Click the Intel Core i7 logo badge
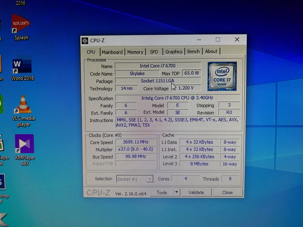 (222, 76)
